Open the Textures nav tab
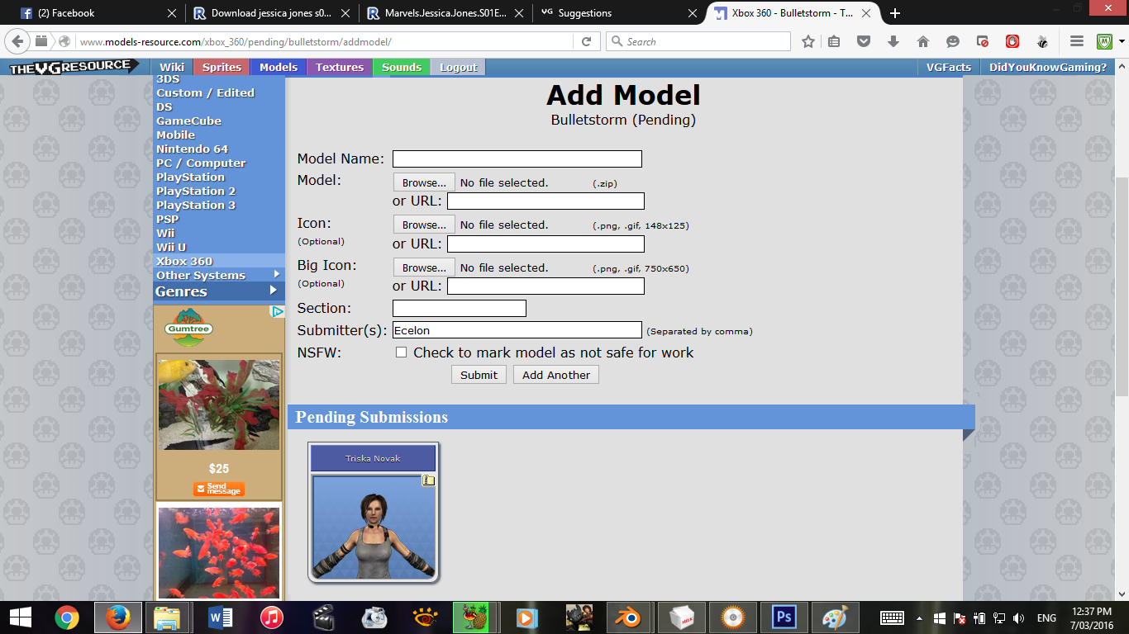The width and height of the screenshot is (1129, 634). point(340,67)
